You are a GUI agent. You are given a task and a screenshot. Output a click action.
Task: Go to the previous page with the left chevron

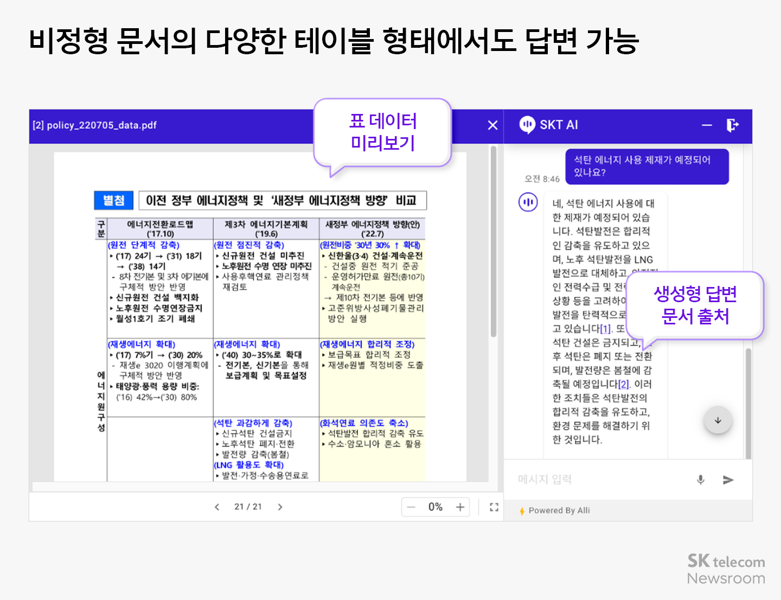pyautogui.click(x=216, y=507)
